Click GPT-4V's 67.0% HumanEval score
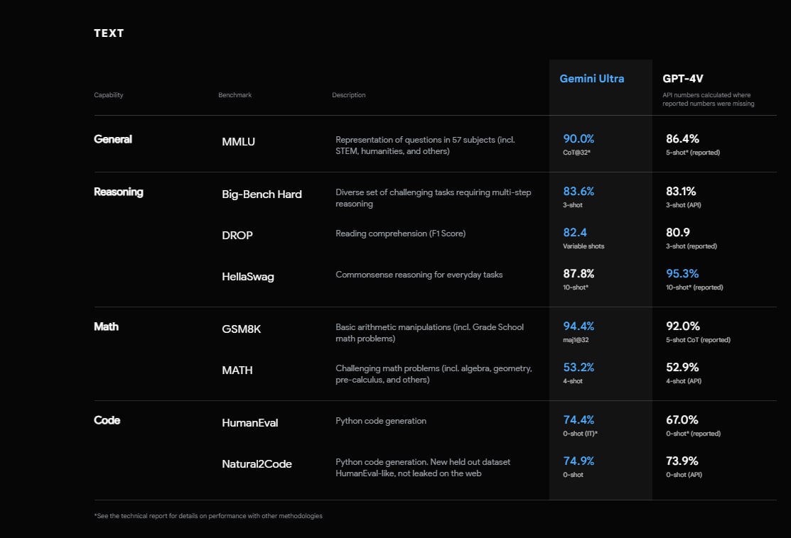Screen dimensions: 791x538 tap(682, 420)
